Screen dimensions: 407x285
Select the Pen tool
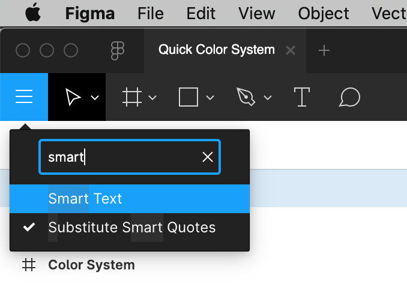246,97
